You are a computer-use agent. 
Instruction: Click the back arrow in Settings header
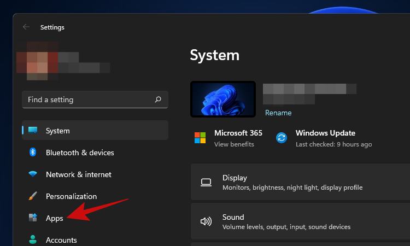[x=26, y=27]
